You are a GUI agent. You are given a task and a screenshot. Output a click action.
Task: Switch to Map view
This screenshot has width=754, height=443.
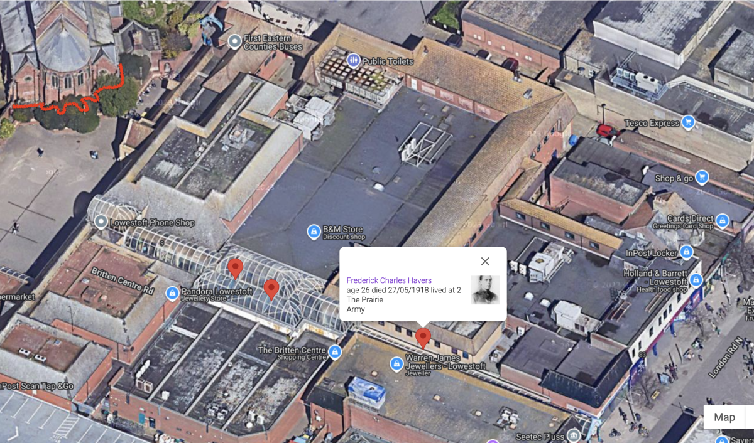(724, 417)
